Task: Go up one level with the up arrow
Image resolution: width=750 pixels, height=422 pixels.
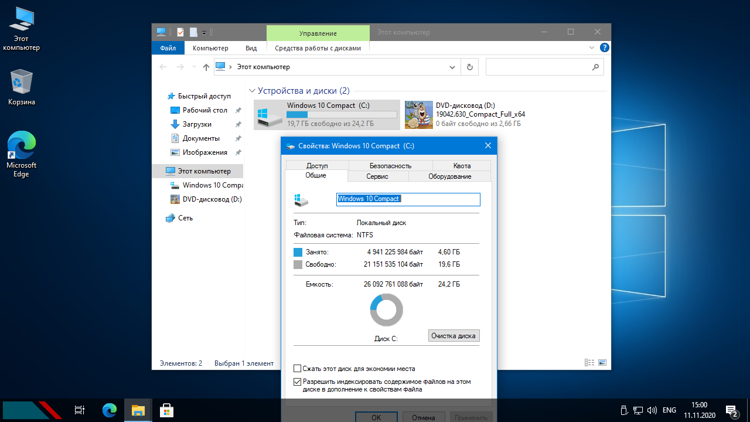Action: 206,67
